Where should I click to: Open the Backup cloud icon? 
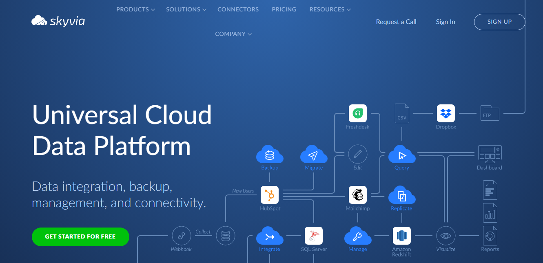pyautogui.click(x=270, y=154)
